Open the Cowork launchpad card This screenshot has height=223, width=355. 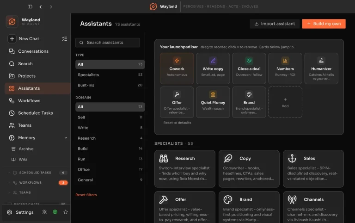pos(177,68)
